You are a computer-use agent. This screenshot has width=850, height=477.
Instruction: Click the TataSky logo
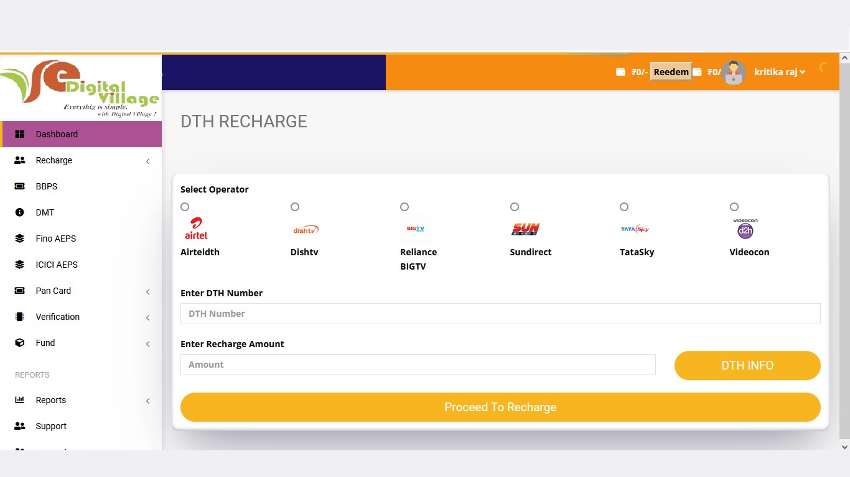(x=635, y=229)
